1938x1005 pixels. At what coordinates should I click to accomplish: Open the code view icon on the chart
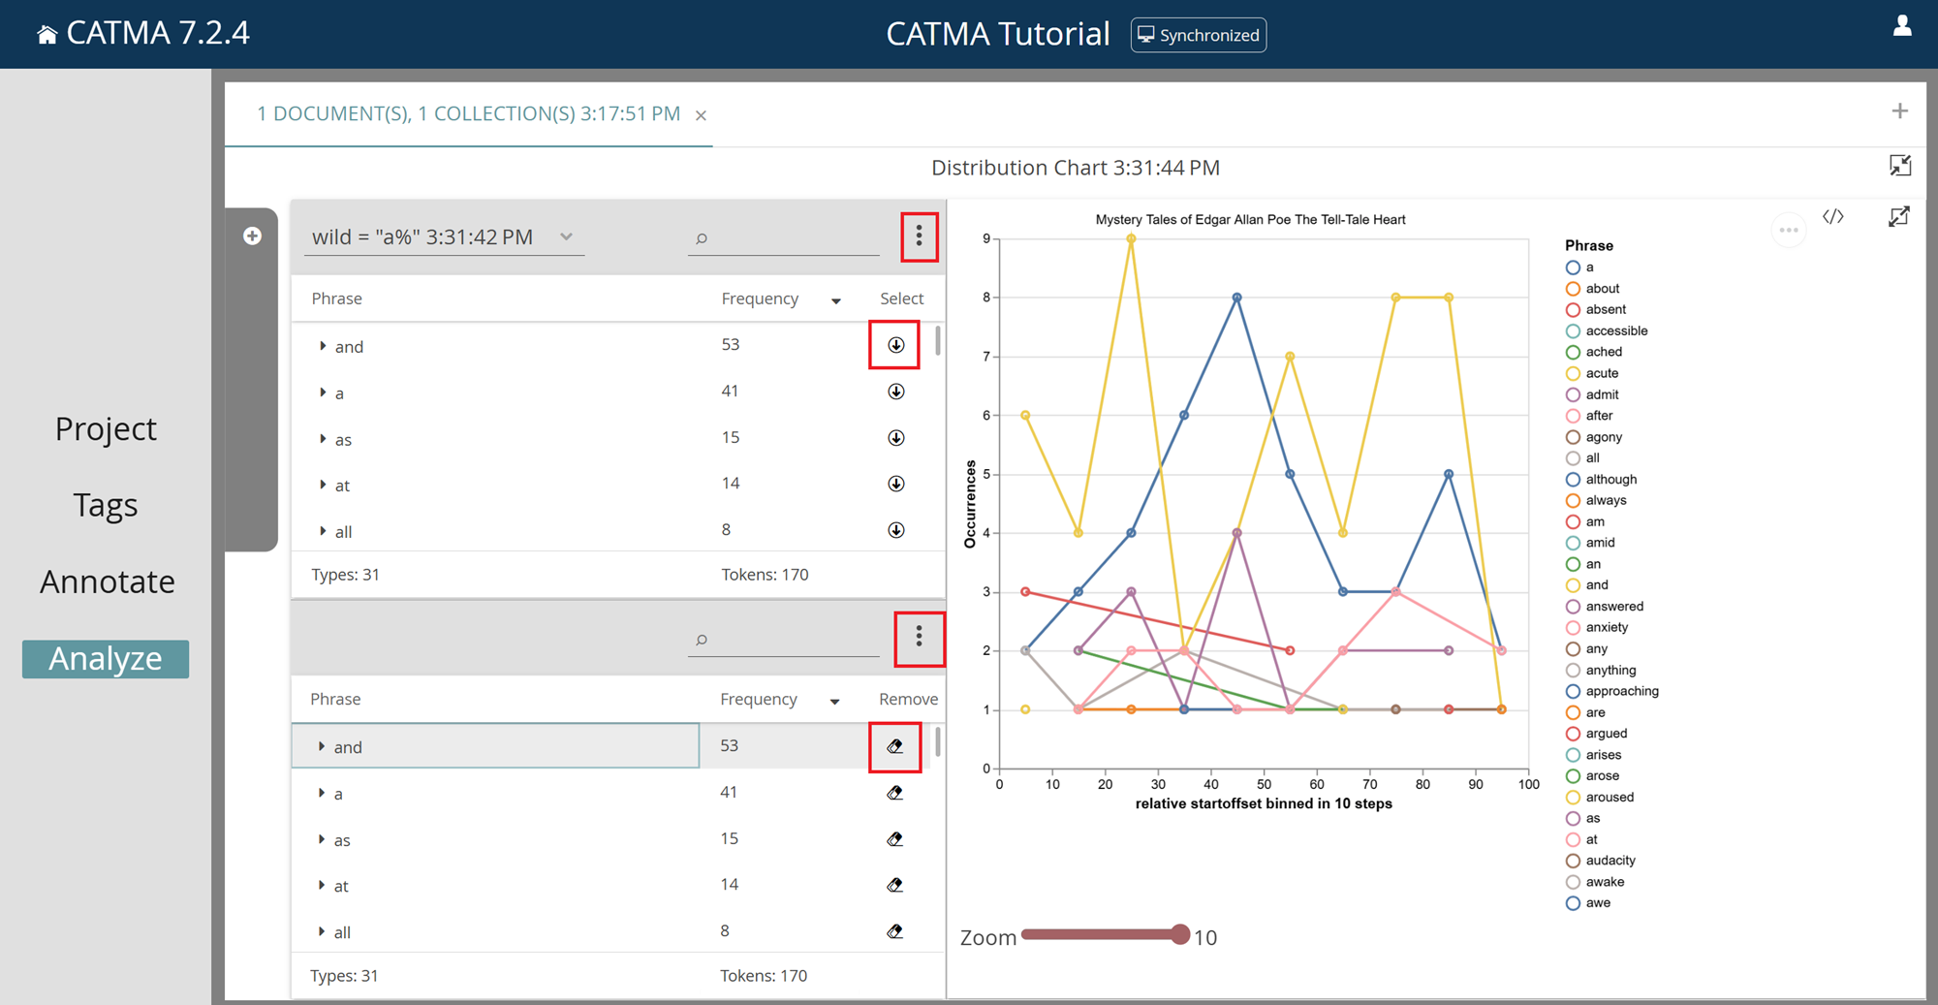click(1834, 216)
